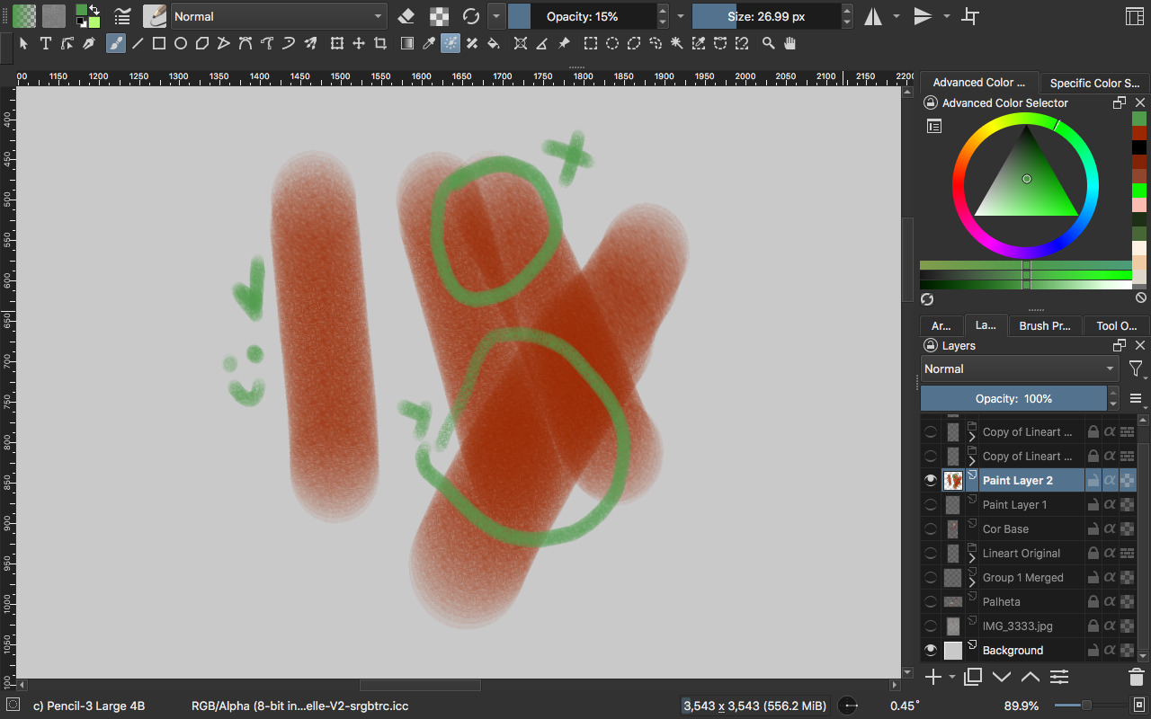Show the Paint Layer 1 layer
The height and width of the screenshot is (719, 1151).
(x=931, y=505)
